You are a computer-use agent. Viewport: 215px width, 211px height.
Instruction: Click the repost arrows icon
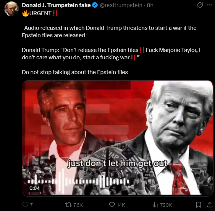tap(68, 205)
